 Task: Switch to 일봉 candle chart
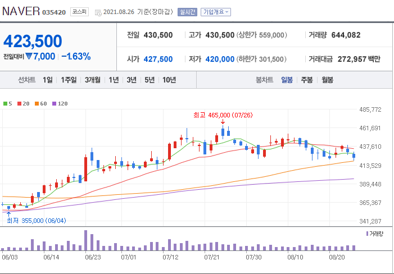pyautogui.click(x=287, y=80)
